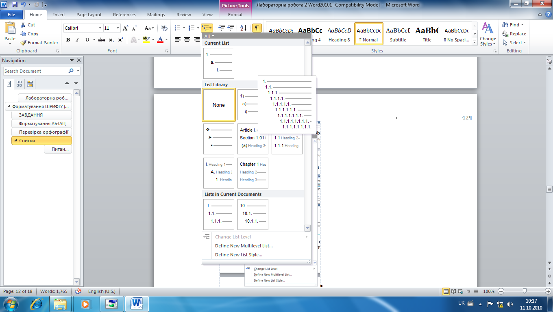The width and height of the screenshot is (553, 312).
Task: Apply Strikethrough from the Font group
Action: coord(102,40)
